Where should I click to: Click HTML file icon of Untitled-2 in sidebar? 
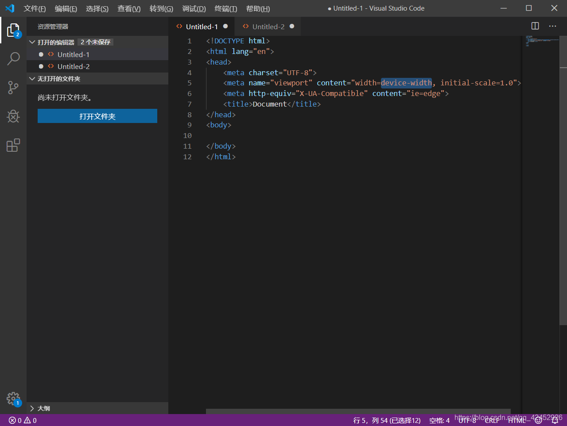pos(51,66)
